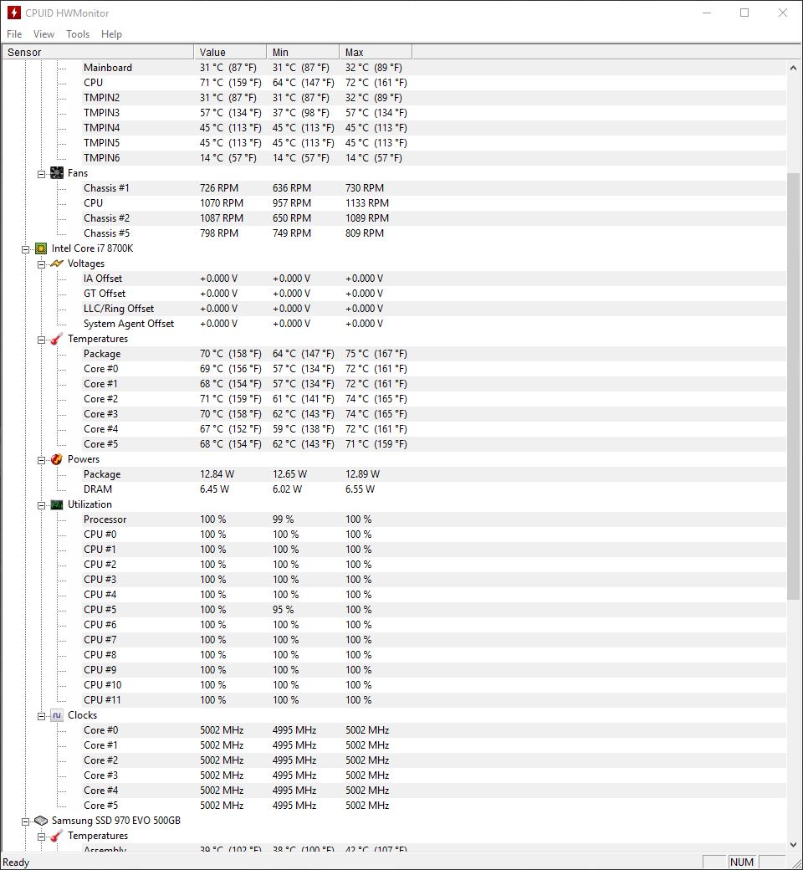Collapse the Clocks group

pos(41,716)
